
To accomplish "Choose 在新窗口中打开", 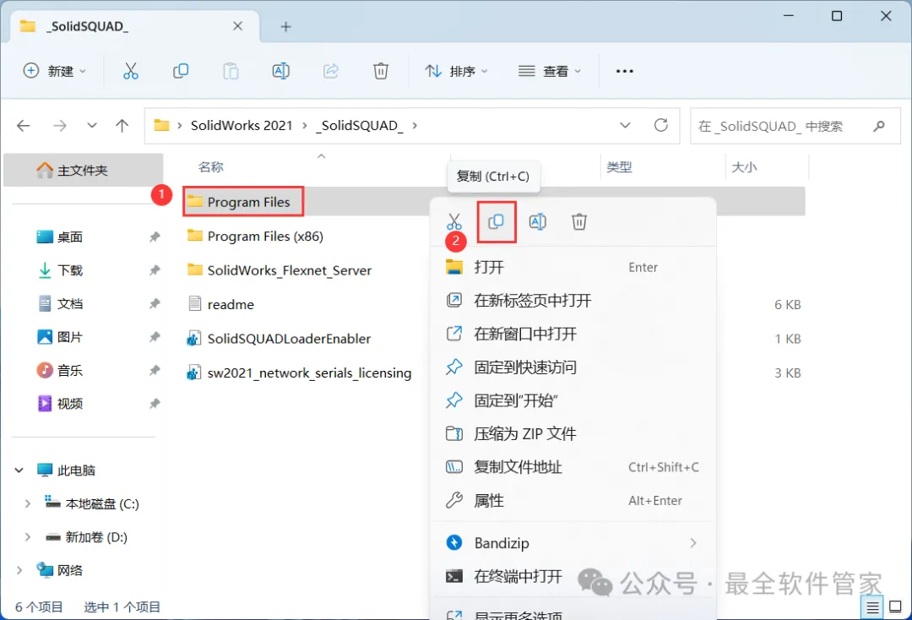I will (573, 334).
